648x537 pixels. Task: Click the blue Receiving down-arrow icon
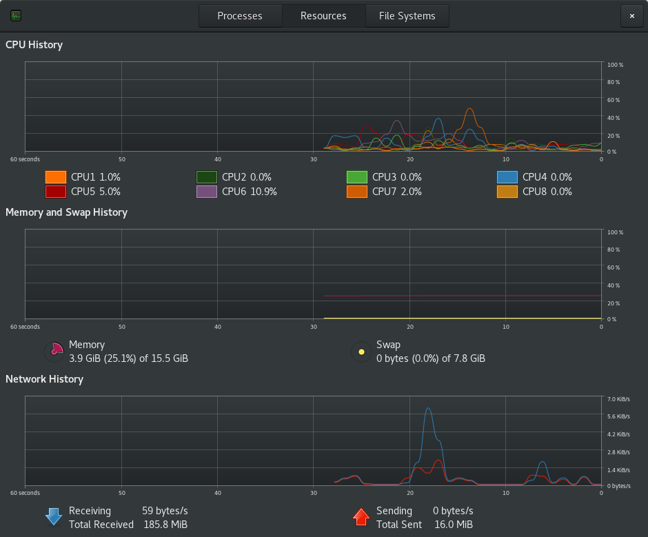[x=54, y=517]
